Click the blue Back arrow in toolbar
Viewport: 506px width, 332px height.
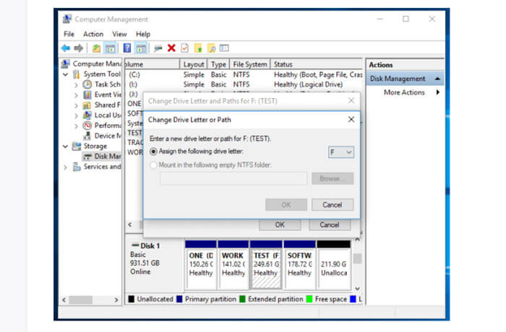pyautogui.click(x=66, y=48)
